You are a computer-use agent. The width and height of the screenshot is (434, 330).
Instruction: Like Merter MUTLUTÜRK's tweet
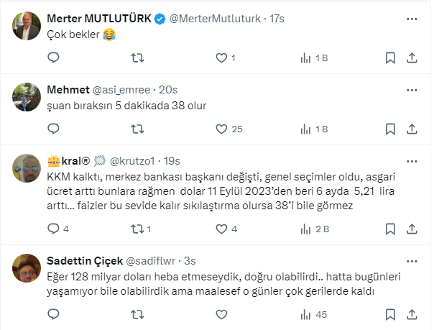click(221, 58)
